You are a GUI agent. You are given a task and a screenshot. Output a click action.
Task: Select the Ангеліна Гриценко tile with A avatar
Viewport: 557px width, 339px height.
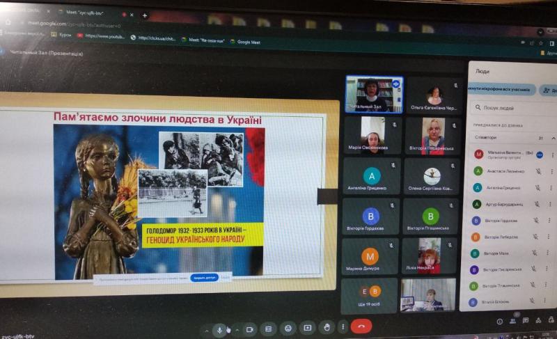(x=372, y=176)
